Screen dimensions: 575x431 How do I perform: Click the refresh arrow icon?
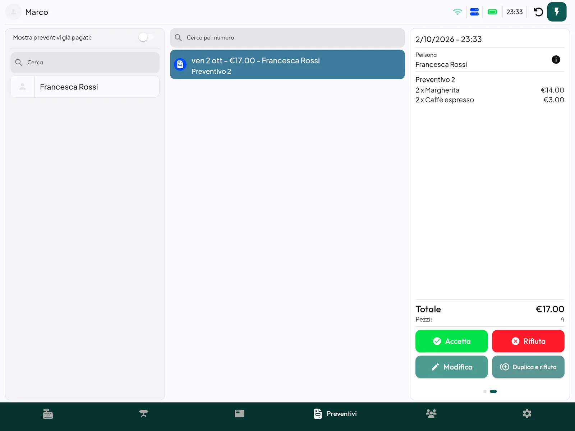tap(538, 12)
